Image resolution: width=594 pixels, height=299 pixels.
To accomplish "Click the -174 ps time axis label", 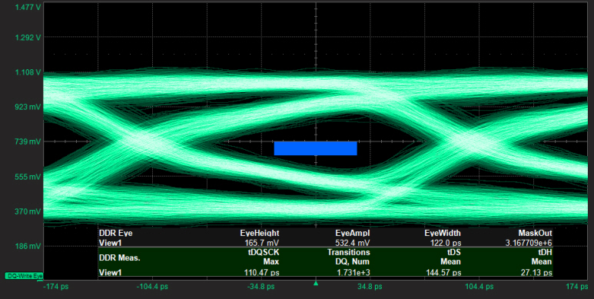I will (x=56, y=287).
